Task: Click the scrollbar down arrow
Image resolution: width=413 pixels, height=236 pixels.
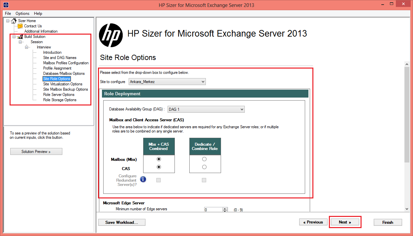Action: (x=407, y=208)
